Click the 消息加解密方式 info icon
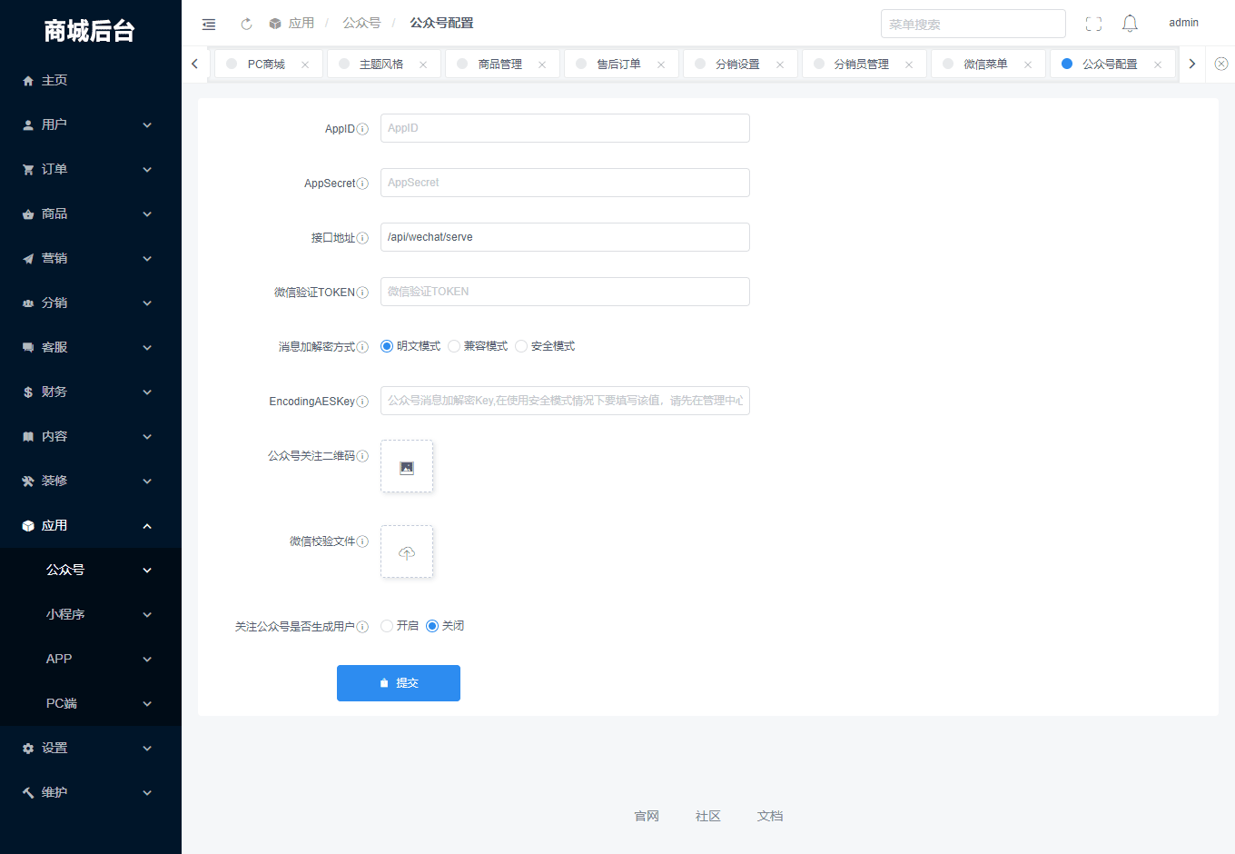Viewport: 1235px width, 854px height. (362, 347)
